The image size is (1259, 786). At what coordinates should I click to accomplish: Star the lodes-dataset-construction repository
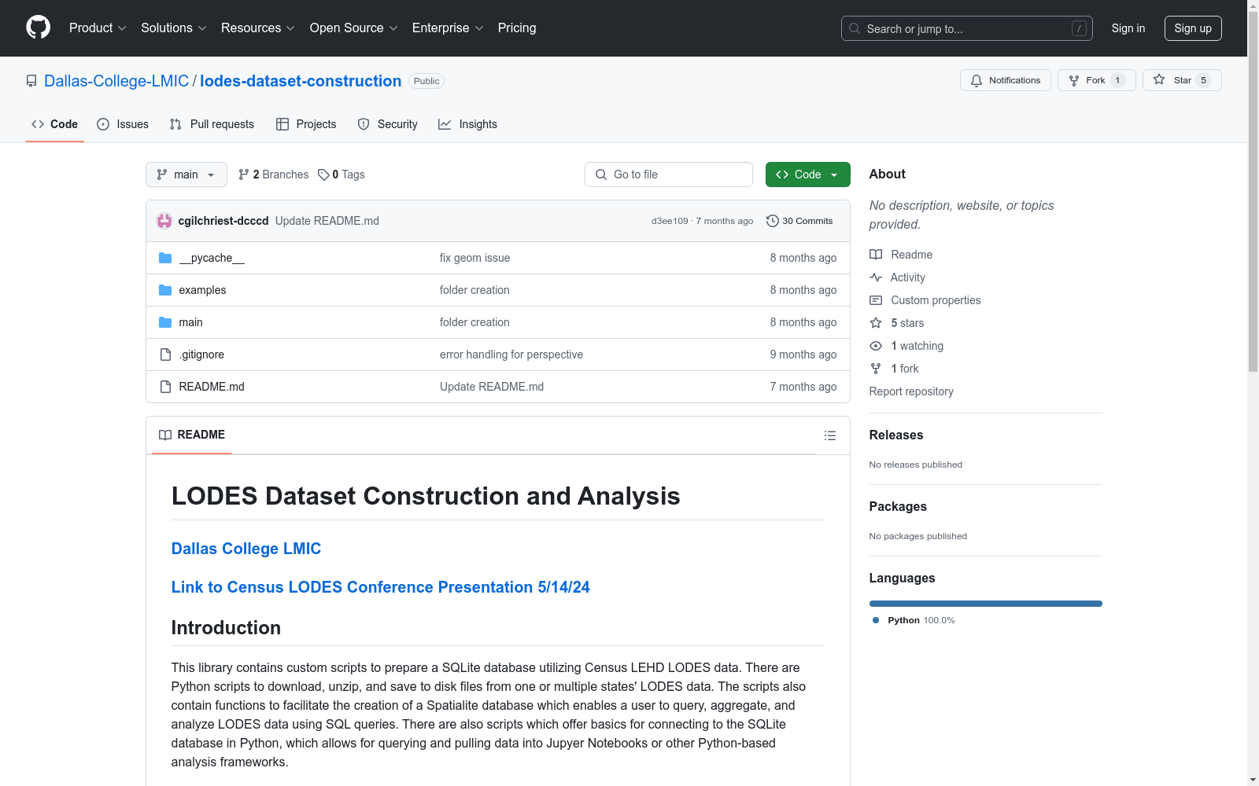point(1181,80)
